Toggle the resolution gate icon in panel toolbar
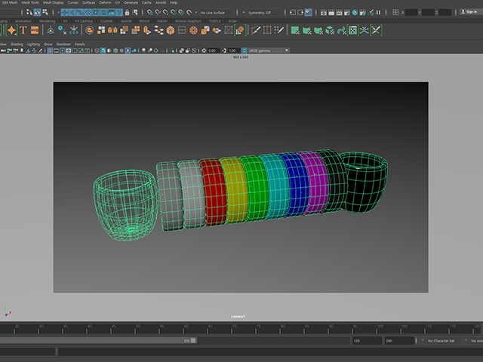Screen dimensions: 483x362 tap(62, 51)
